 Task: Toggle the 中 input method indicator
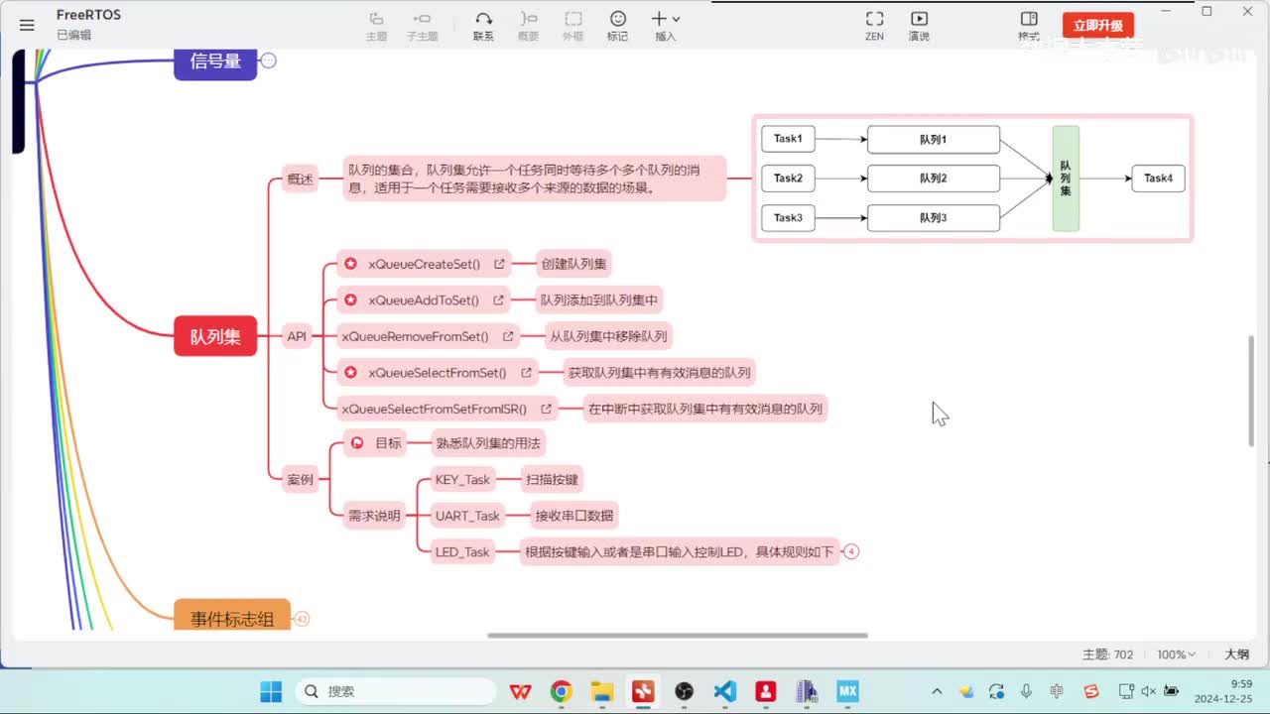click(x=1056, y=691)
